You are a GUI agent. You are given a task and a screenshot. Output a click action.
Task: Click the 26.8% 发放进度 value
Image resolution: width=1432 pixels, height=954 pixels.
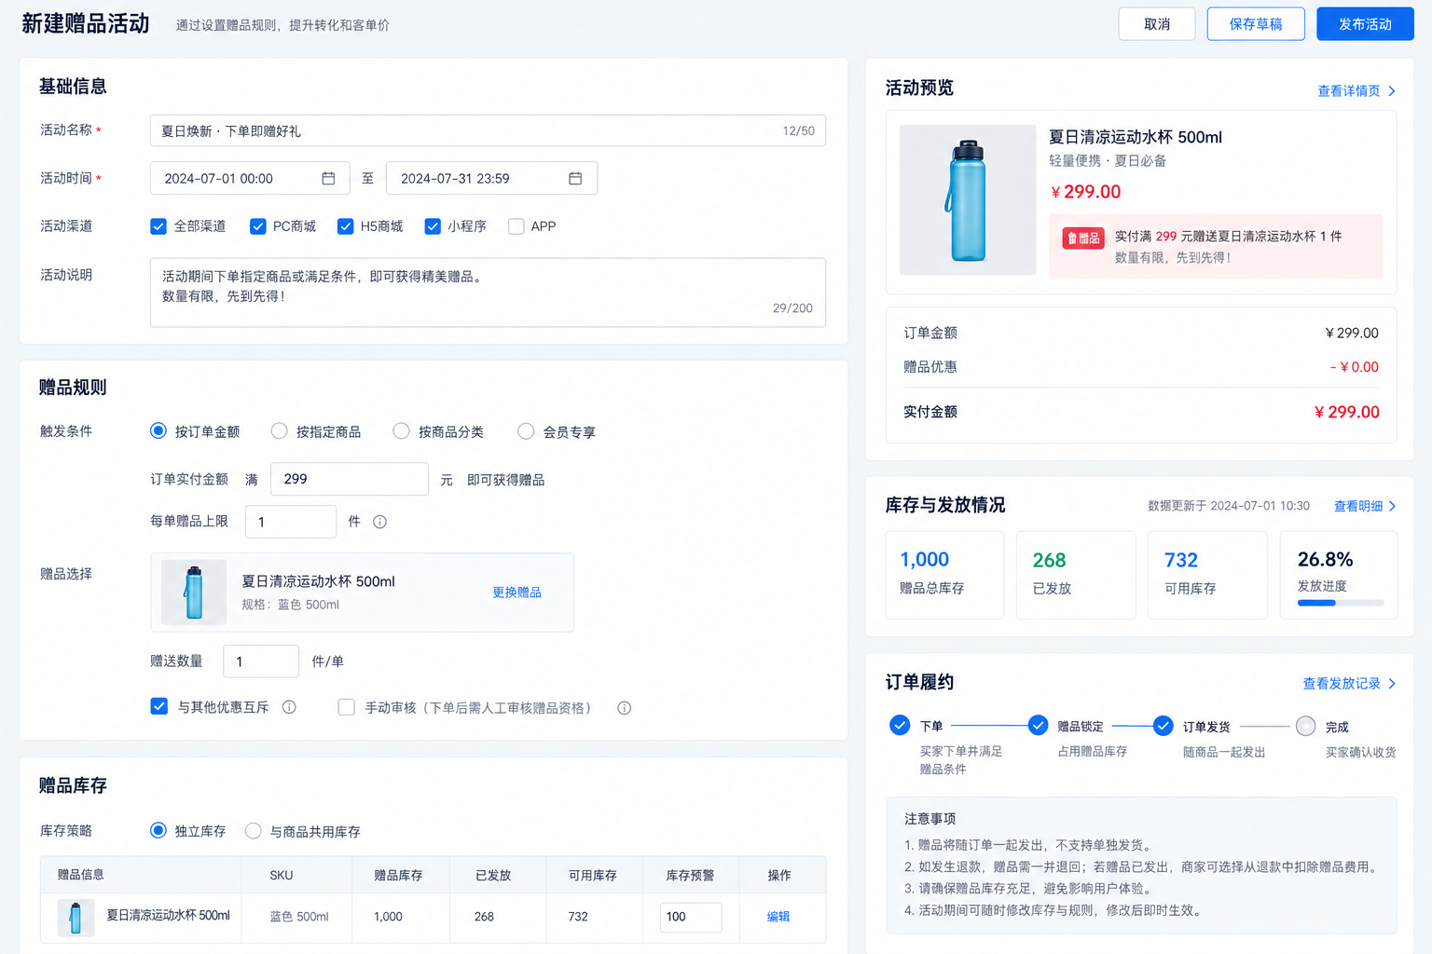(x=1325, y=560)
